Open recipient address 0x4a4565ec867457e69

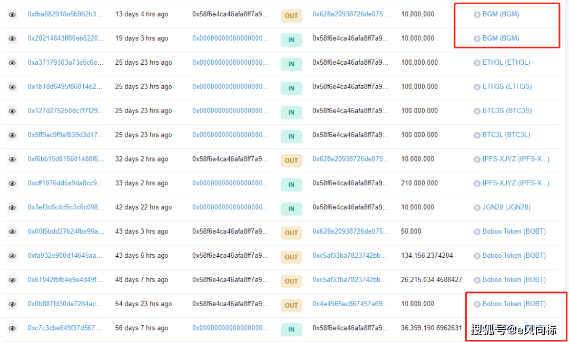click(x=350, y=304)
